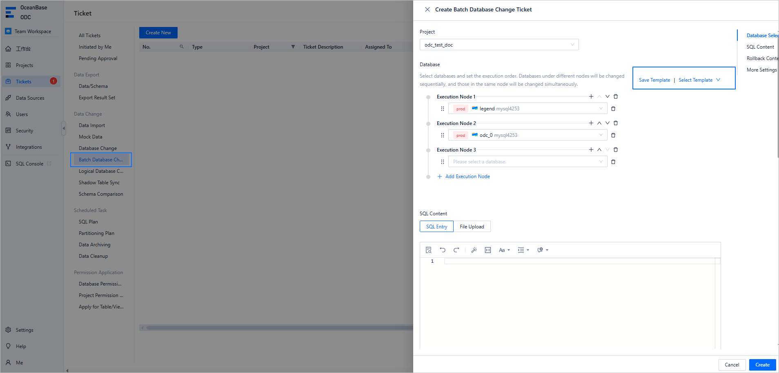Screen dimensions: 779x373
Task: Click the redo icon in SQL editor toolbar
Action: click(x=456, y=250)
